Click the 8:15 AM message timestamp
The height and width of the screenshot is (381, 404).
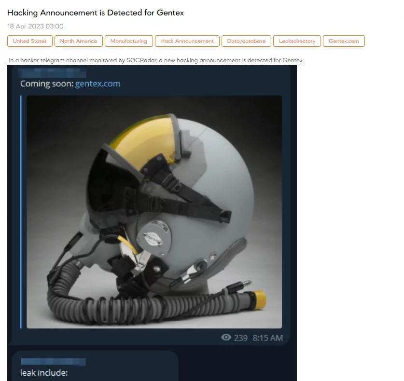(x=268, y=338)
